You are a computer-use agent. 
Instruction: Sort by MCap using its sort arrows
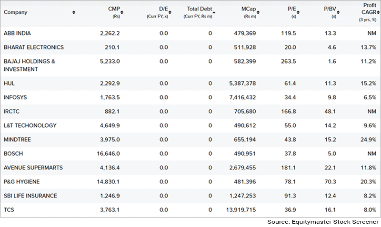pos(258,12)
